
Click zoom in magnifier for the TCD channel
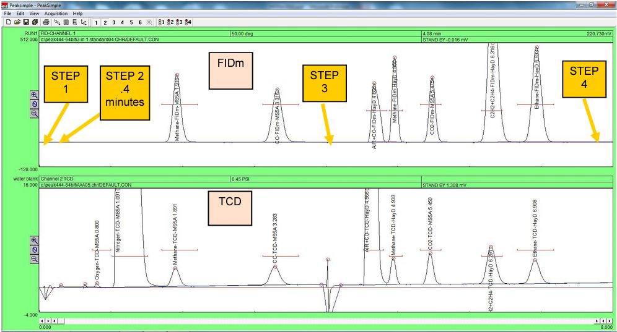(33, 240)
